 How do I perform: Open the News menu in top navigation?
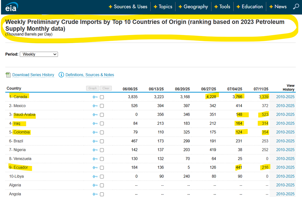click(278, 7)
